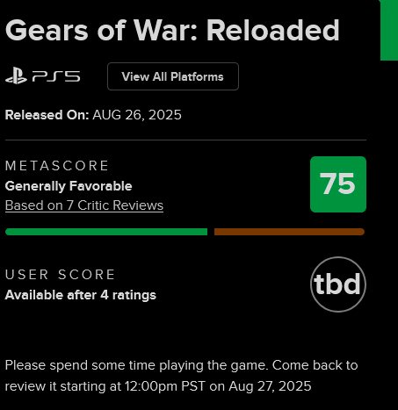Open the Based on 7 Critic Reviews link
Image resolution: width=398 pixels, height=410 pixels.
click(x=84, y=205)
